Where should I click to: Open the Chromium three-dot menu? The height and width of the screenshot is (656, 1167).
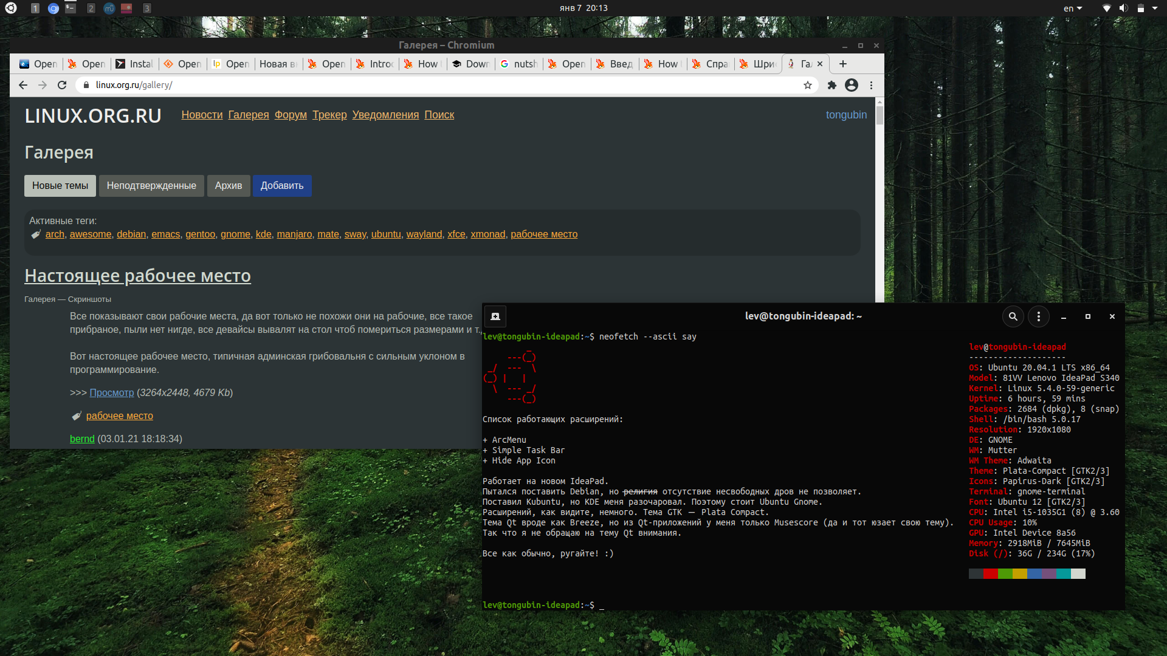click(872, 85)
